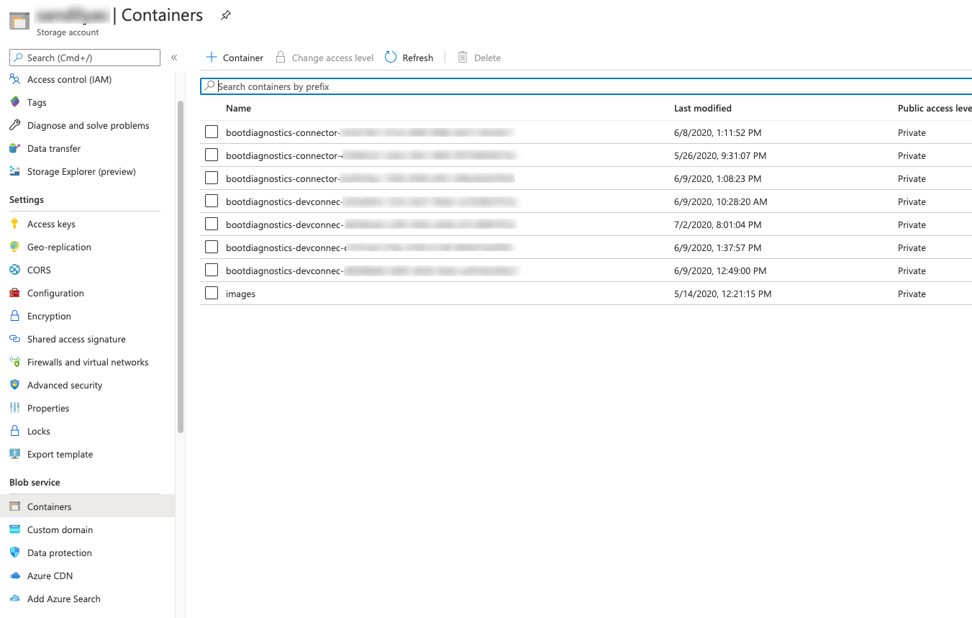Click the Properties bars icon
Viewport: 972px width, 618px height.
coord(14,408)
